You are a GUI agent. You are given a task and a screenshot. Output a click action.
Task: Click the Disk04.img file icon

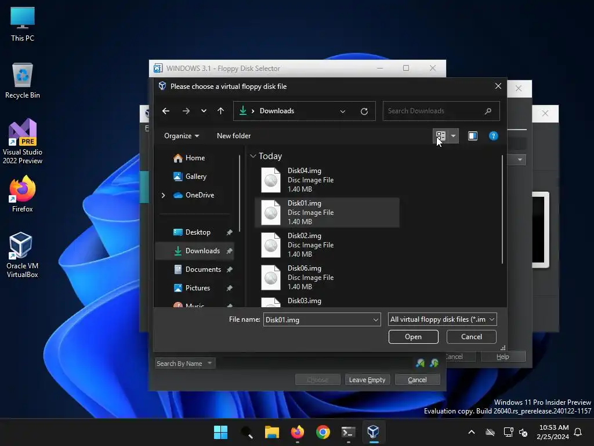tap(271, 180)
